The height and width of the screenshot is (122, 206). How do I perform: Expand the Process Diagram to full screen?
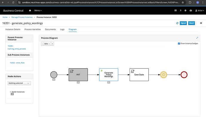coord(197,38)
